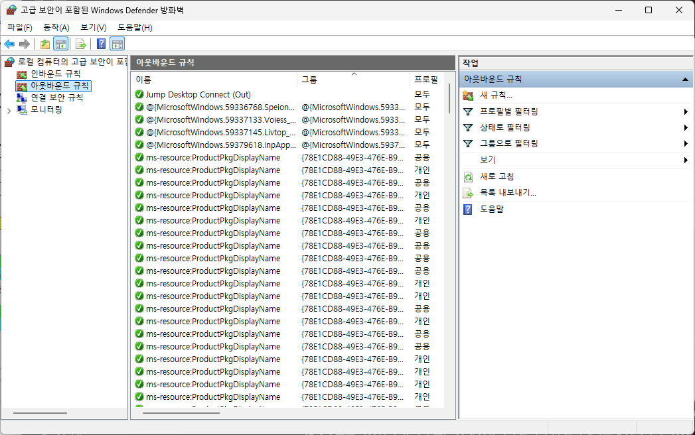The image size is (695, 435).
Task: Select 인바운드 규칙 in the tree
Action: point(55,74)
